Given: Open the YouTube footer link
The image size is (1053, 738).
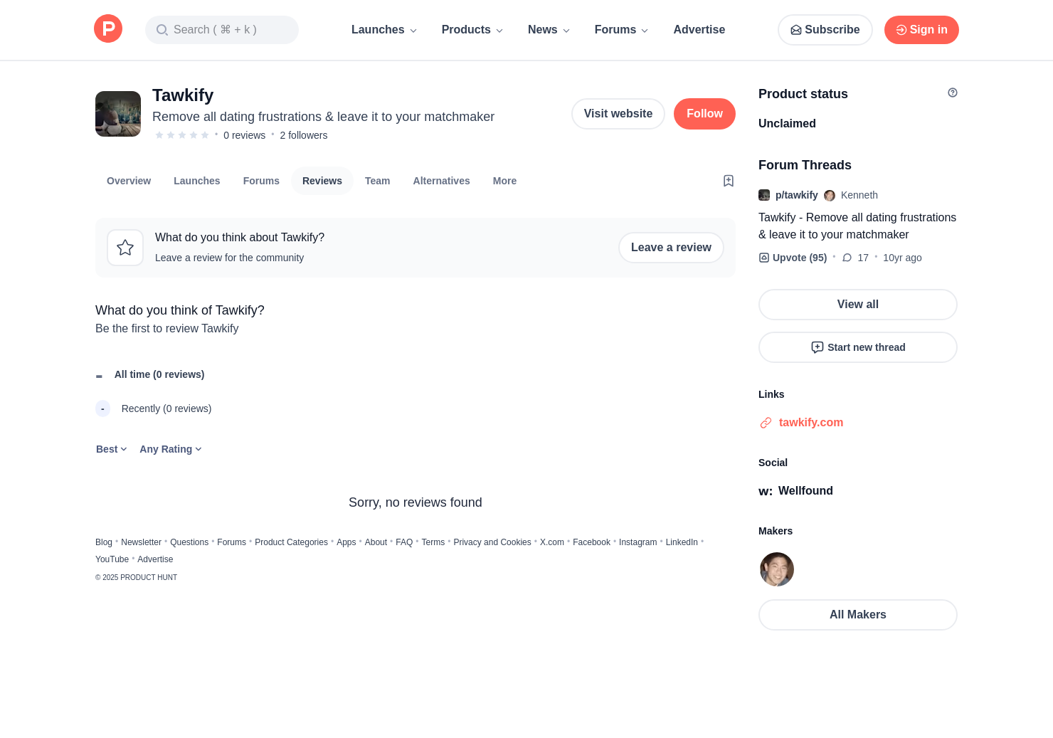Looking at the screenshot, I should [112, 559].
